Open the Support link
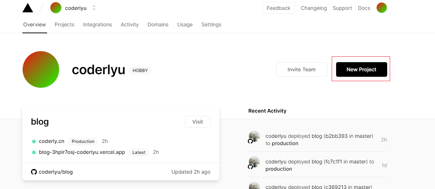Screen dimensions: 435x189 342,8
